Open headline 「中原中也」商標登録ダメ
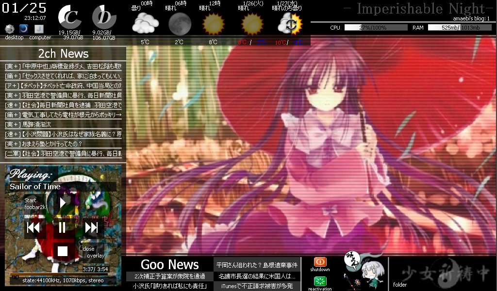This screenshot has height=291, width=497. [63, 66]
